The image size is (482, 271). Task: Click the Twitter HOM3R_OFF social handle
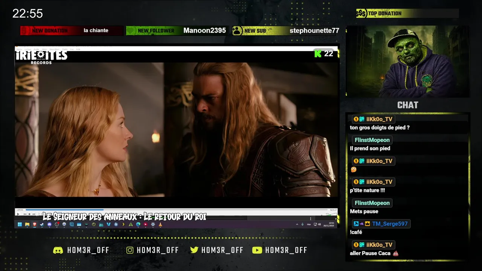click(217, 250)
